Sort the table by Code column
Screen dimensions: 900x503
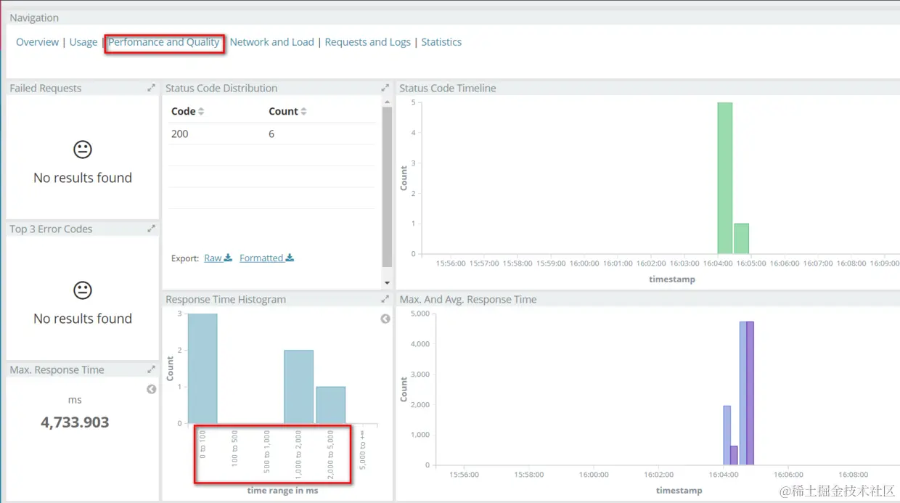[187, 111]
